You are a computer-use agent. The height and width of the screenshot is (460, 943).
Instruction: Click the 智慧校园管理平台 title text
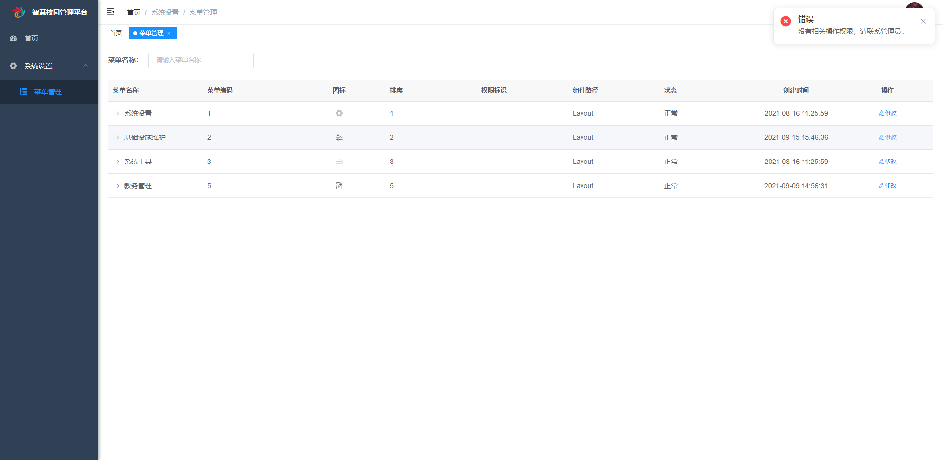pyautogui.click(x=60, y=12)
